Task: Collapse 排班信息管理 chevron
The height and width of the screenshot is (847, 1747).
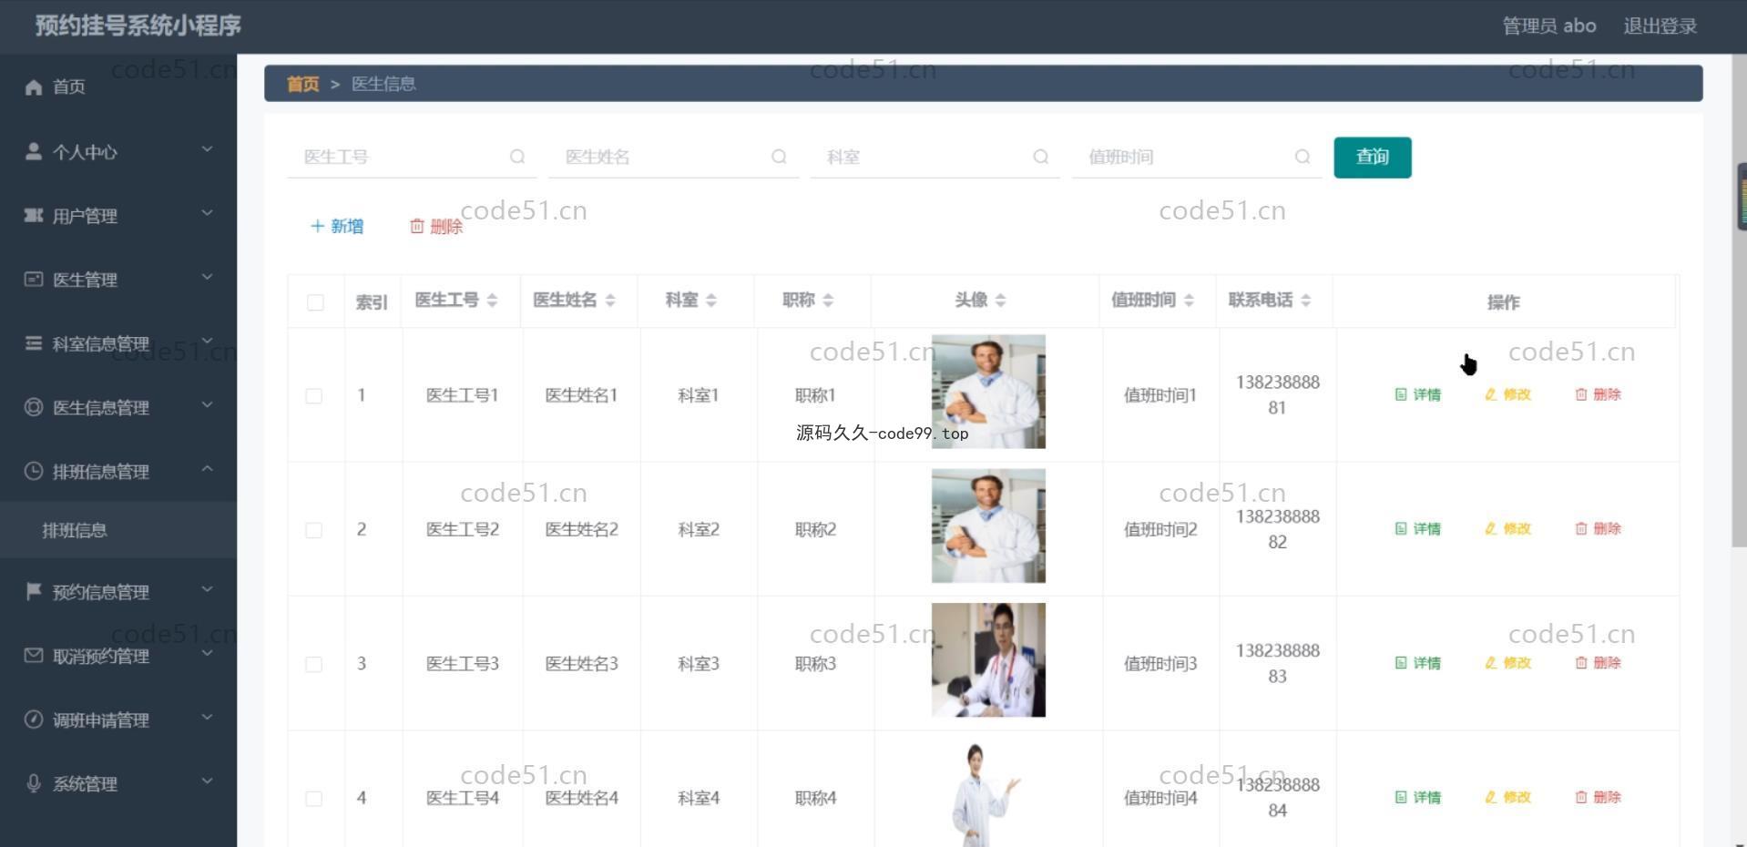Action: pyautogui.click(x=207, y=468)
